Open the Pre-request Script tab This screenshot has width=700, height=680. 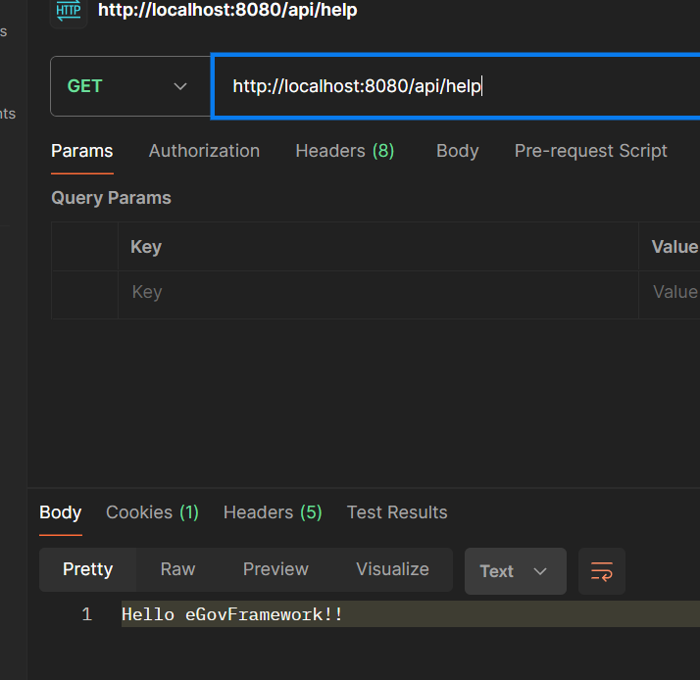coord(590,151)
